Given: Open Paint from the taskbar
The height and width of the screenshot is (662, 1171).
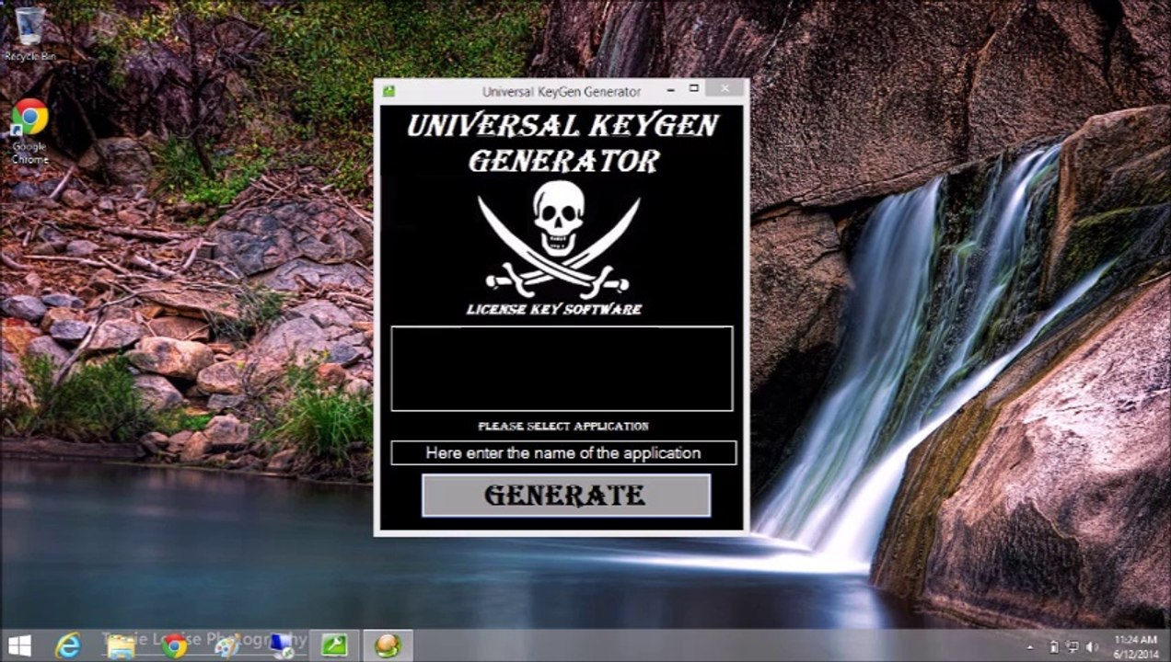Looking at the screenshot, I should tap(226, 646).
